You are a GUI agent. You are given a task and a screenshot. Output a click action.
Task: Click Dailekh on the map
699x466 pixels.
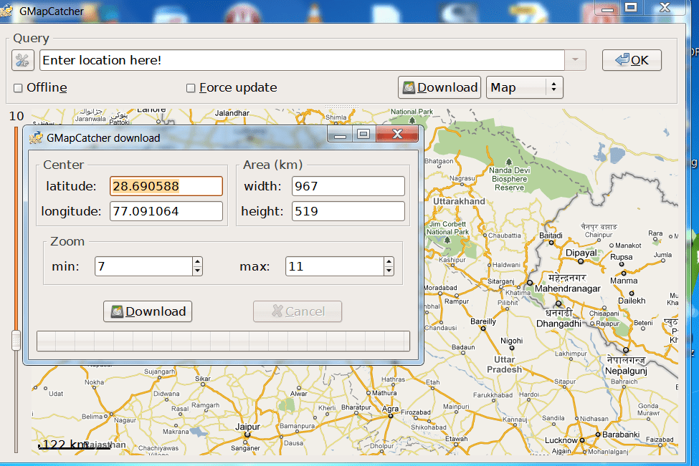(632, 301)
